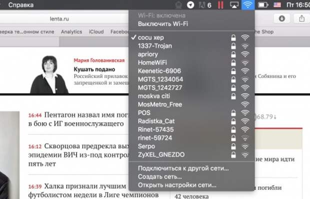
Task: Open the location arrow menu bar icon
Action: point(190,5)
